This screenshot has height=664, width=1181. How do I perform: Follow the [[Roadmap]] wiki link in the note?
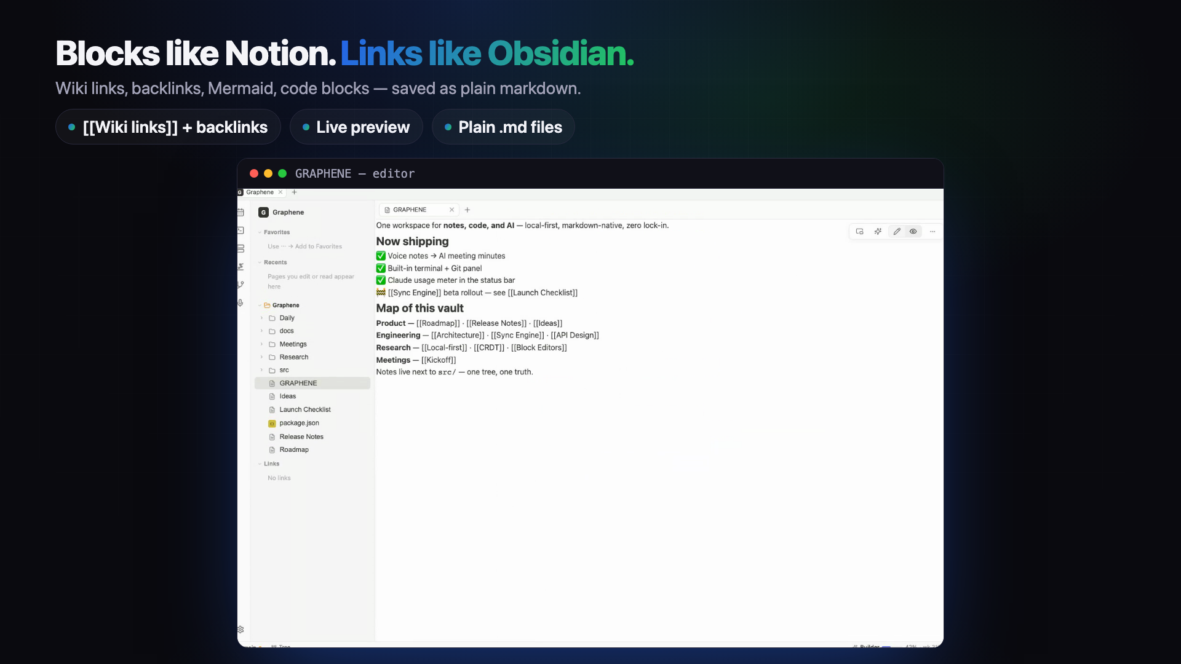pyautogui.click(x=438, y=323)
